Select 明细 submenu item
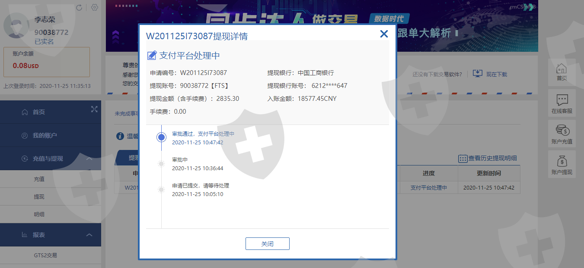 click(x=39, y=214)
